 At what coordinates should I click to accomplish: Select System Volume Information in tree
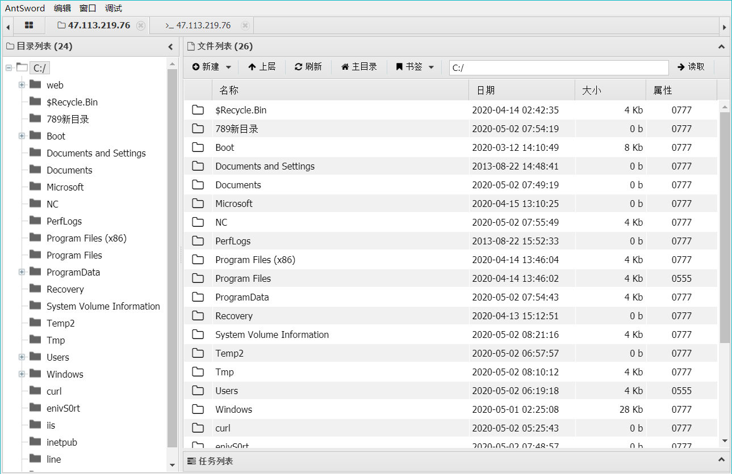[x=103, y=306]
